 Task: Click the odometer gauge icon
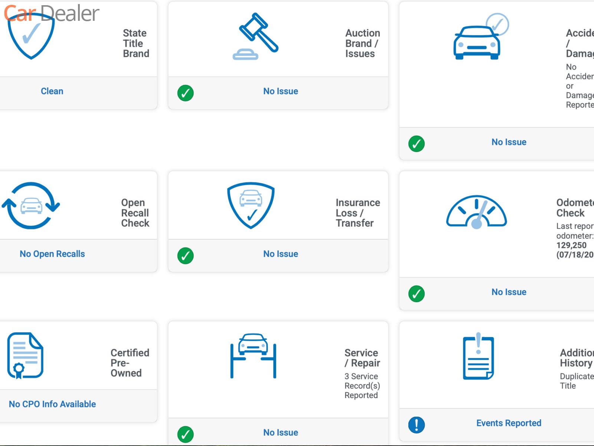pyautogui.click(x=476, y=212)
